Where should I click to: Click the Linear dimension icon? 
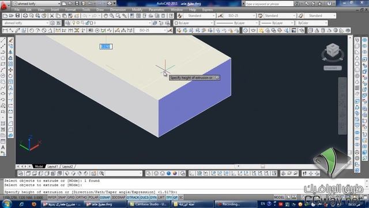coord(5,31)
